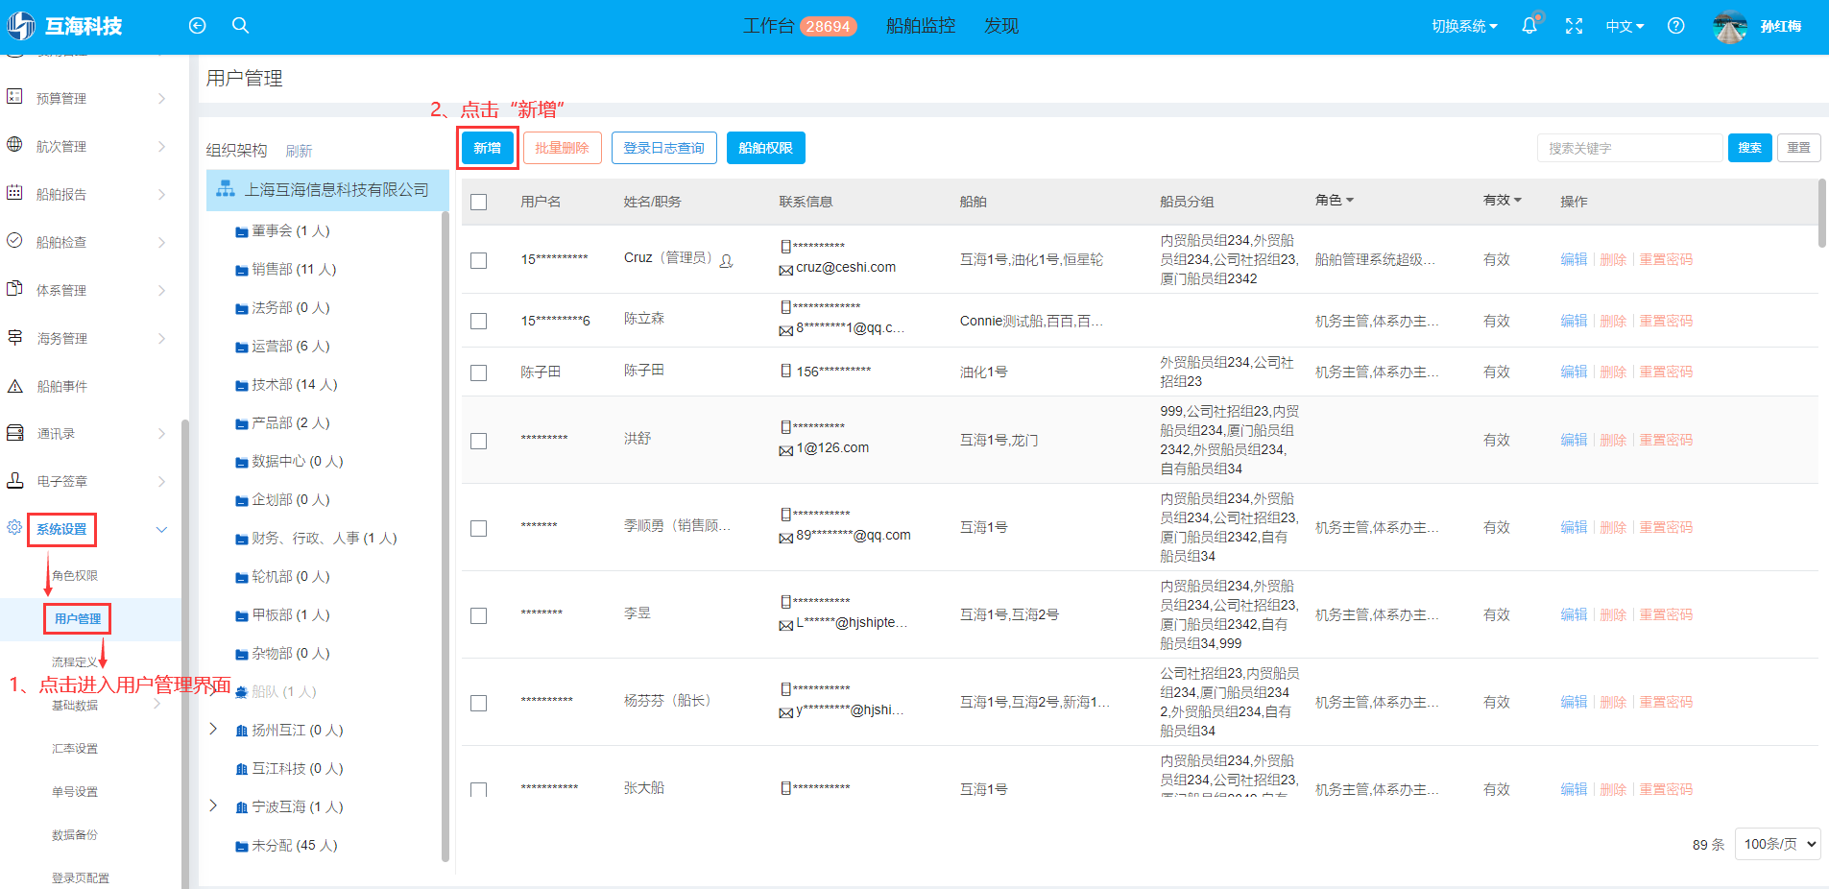Collapse the 系统设置 menu chevron
The image size is (1829, 889).
pyautogui.click(x=161, y=529)
